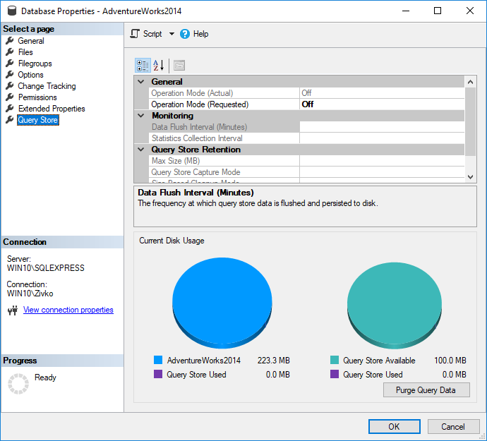Click the Property Pages icon
The image size is (487, 441).
point(179,66)
